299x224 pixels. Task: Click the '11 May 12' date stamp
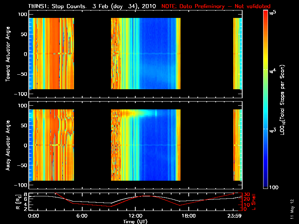[292, 209]
